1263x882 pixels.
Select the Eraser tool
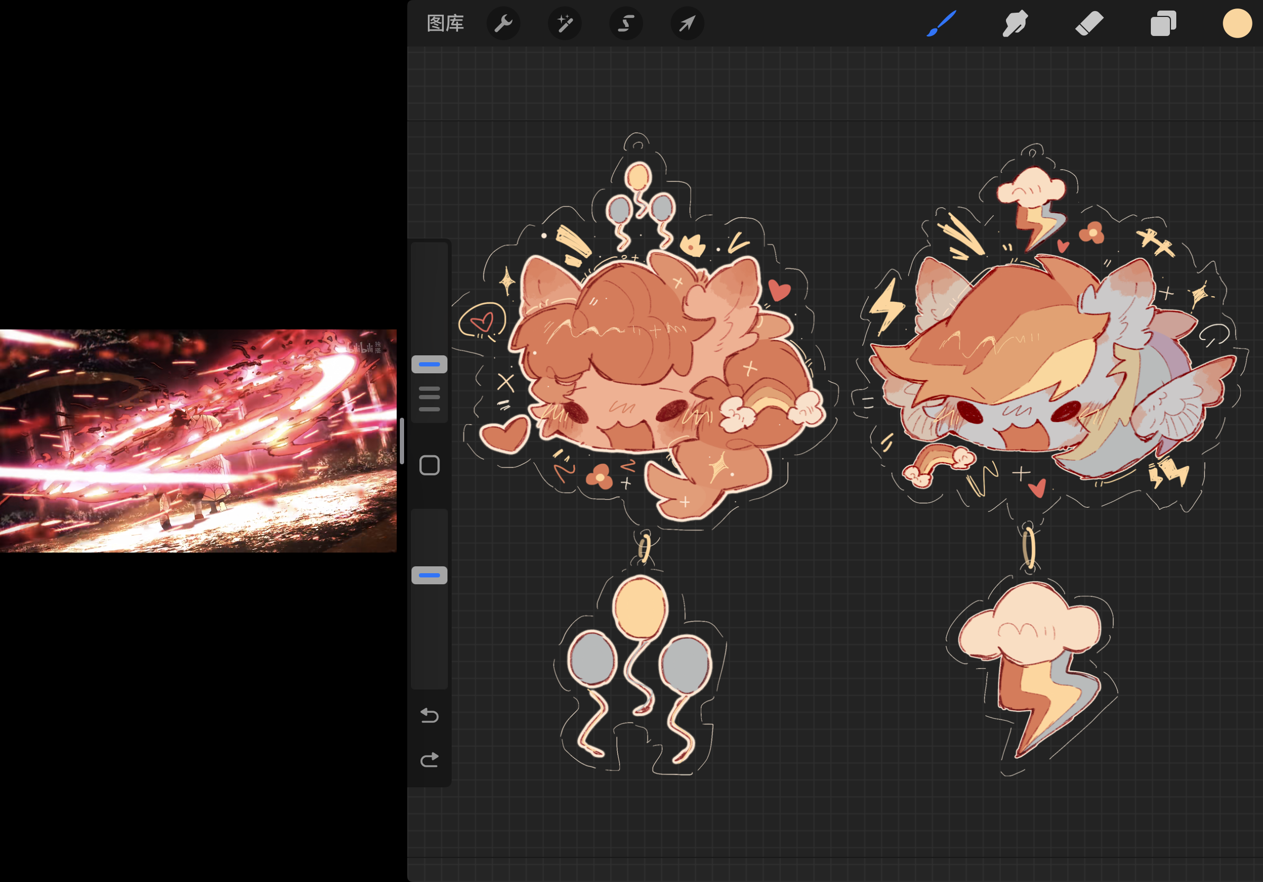click(1089, 24)
